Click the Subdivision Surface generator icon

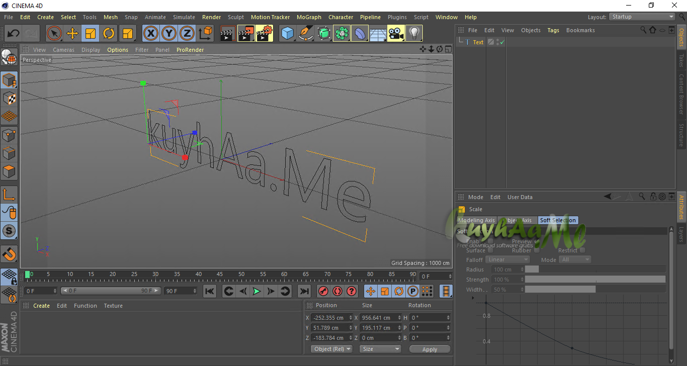324,34
